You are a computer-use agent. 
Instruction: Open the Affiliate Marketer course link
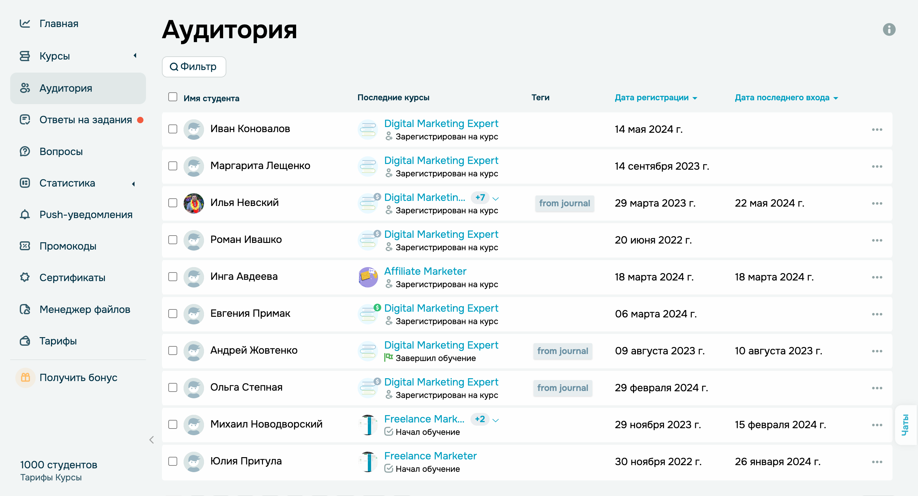coord(425,271)
